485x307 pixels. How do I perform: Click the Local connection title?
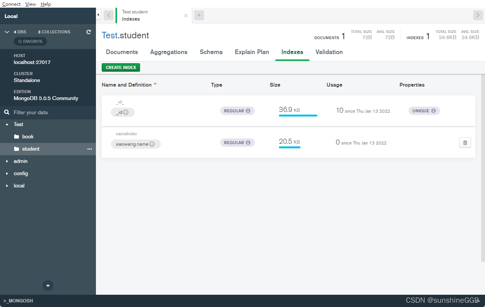coord(11,16)
